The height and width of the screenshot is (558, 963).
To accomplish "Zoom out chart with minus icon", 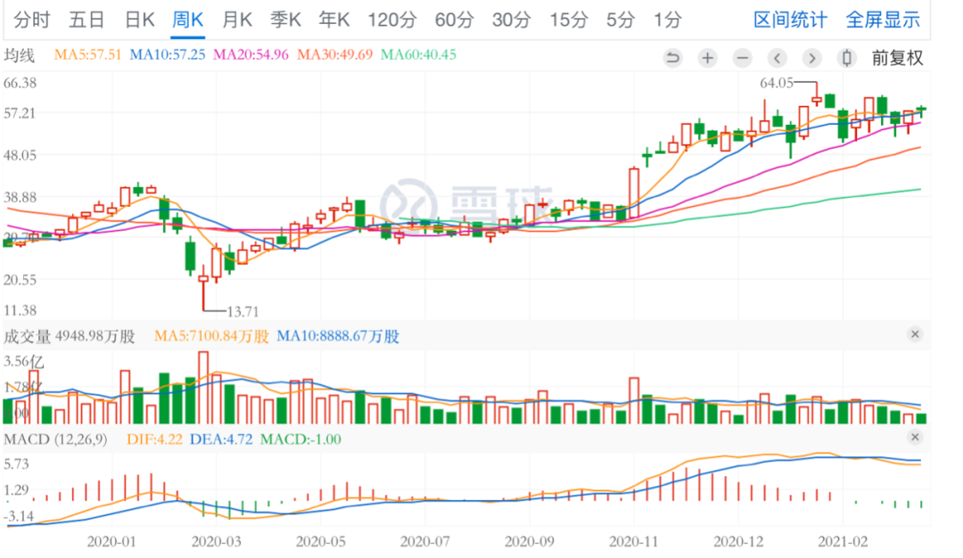I will click(743, 58).
